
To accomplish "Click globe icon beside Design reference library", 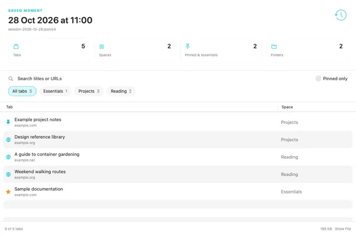I will (8, 139).
